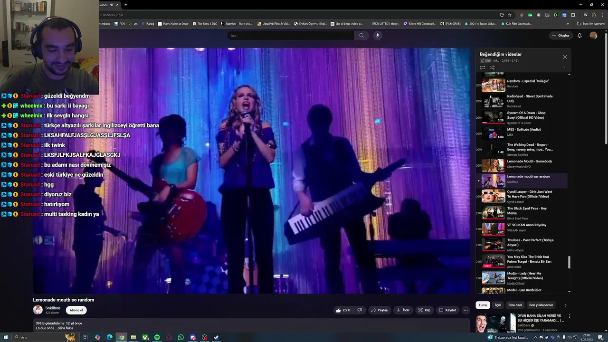The width and height of the screenshot is (608, 342).
Task: Focus the YouTube Ara search field
Action: tap(291, 36)
